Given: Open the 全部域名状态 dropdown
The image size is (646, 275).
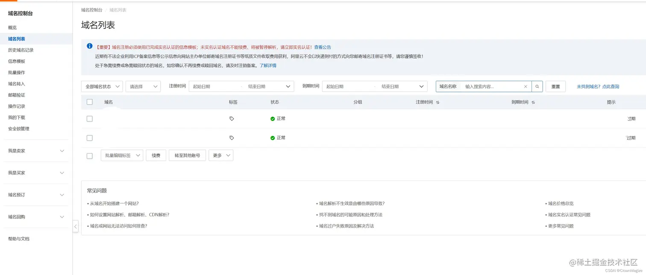Looking at the screenshot, I should [102, 86].
